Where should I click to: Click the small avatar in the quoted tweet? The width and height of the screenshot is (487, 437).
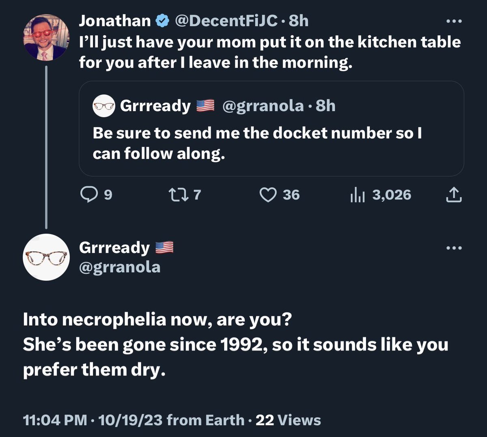point(104,106)
